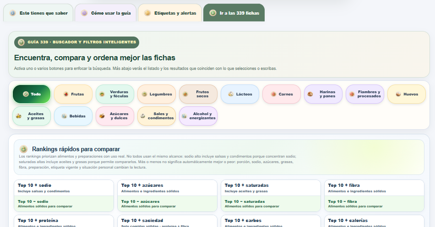Screen dimensions: 435x227
Task: Show the 'Top 10 + fibra' ranking
Action: pos(374,188)
